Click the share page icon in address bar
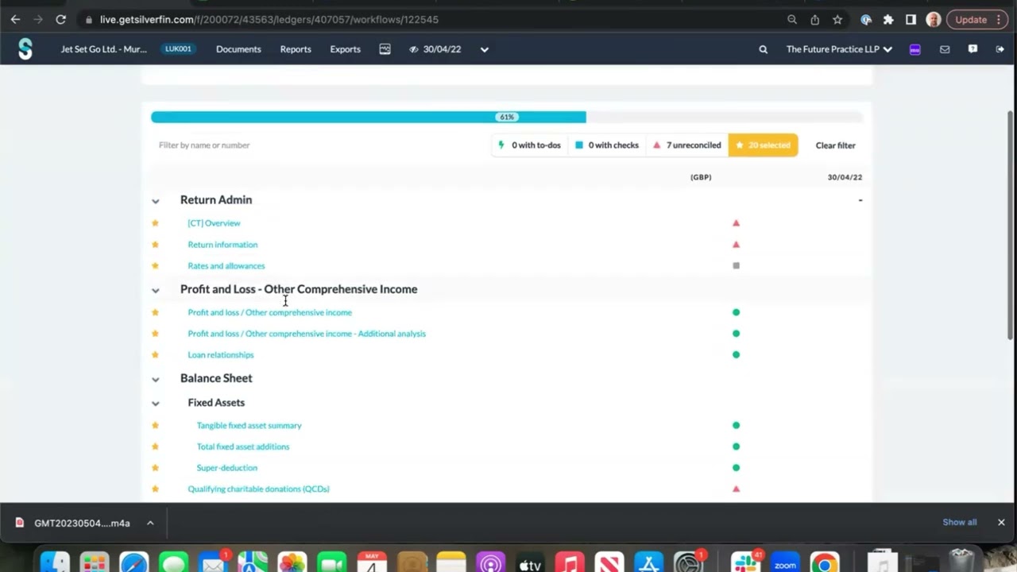1017x572 pixels. pos(814,19)
